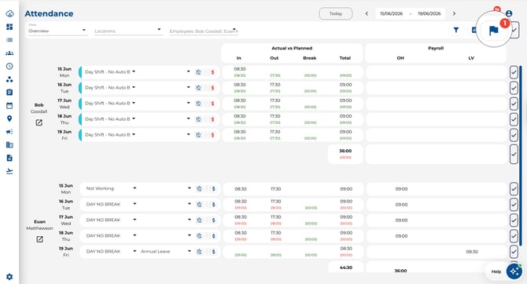The height and width of the screenshot is (284, 527).
Task: Open the dashboard icon in the sidebar
Action: point(9,27)
